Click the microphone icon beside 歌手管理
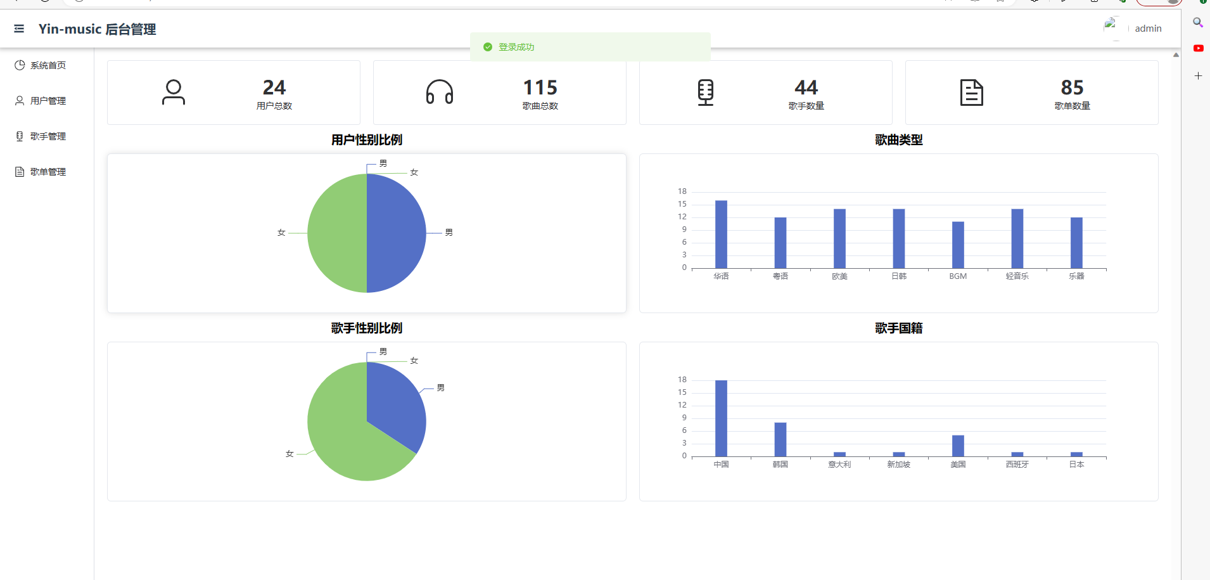This screenshot has width=1210, height=580. (20, 136)
